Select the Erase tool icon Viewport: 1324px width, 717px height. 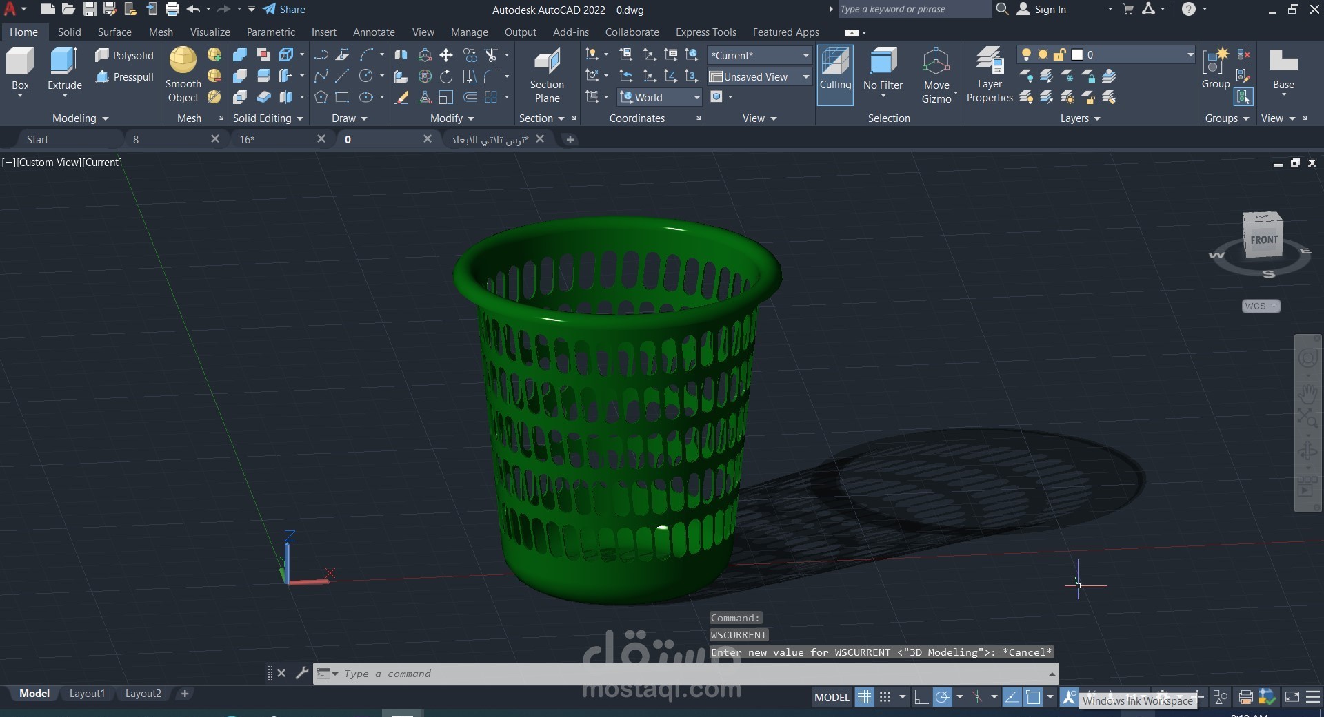click(x=401, y=97)
